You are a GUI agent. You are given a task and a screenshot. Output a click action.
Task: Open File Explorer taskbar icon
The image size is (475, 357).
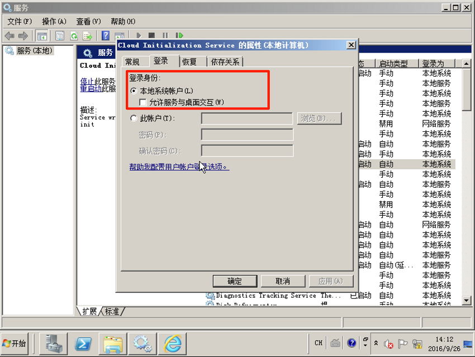coord(113,344)
